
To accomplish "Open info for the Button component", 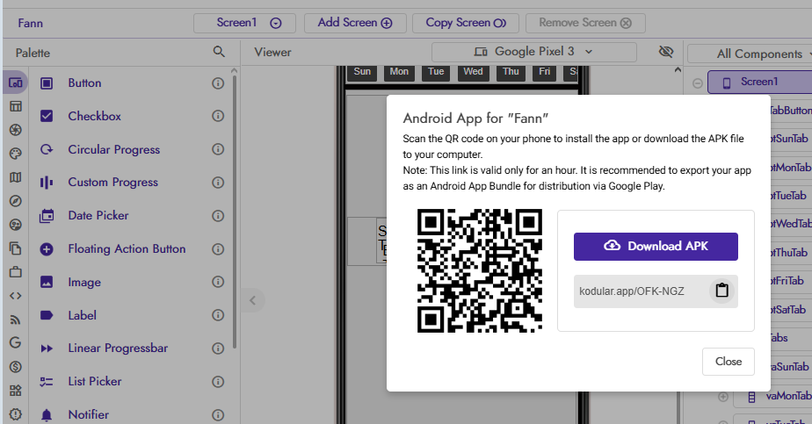I will 218,83.
